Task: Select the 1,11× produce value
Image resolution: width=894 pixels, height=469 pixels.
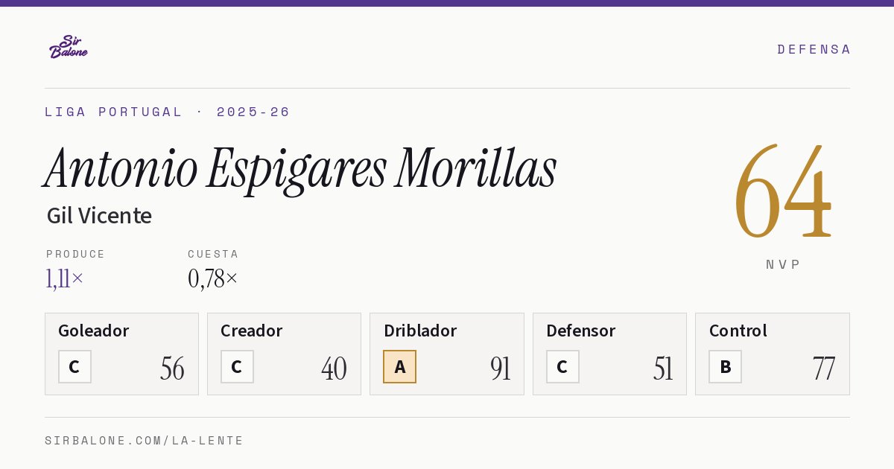Action: point(65,278)
